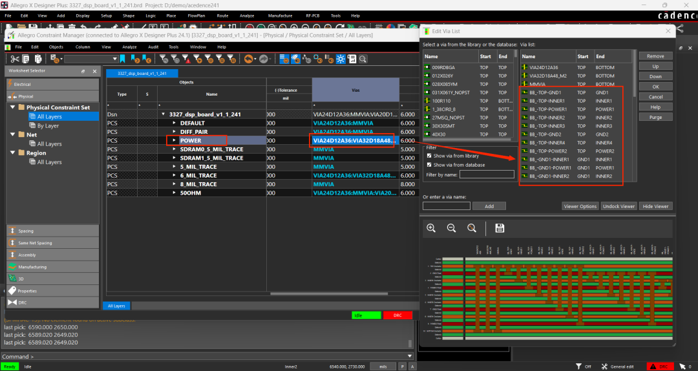
Task: Click the Purge button
Action: click(655, 117)
